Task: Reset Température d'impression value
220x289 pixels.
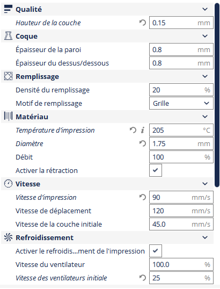Action: (133, 130)
